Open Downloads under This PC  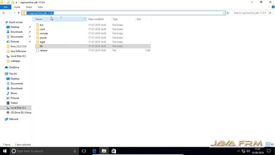point(16,88)
